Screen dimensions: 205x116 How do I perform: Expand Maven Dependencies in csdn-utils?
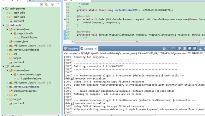[x=7, y=50]
